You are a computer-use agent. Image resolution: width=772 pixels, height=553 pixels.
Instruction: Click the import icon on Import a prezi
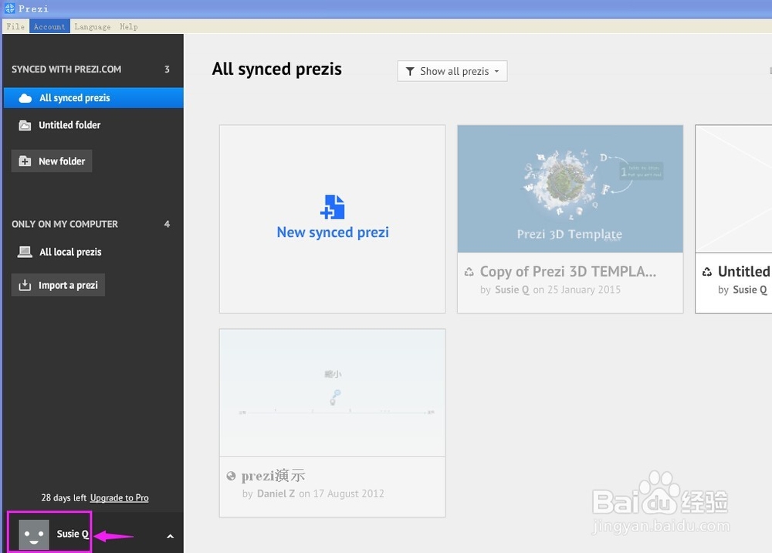[x=25, y=285]
